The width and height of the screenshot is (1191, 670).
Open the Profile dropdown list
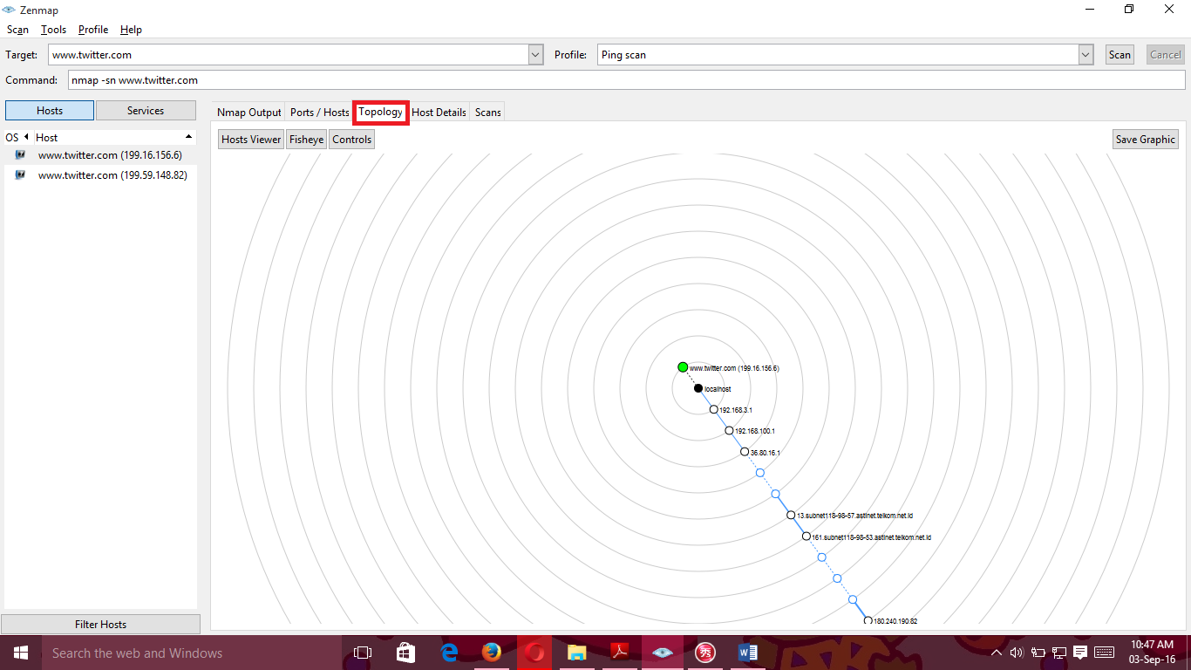tap(1086, 54)
